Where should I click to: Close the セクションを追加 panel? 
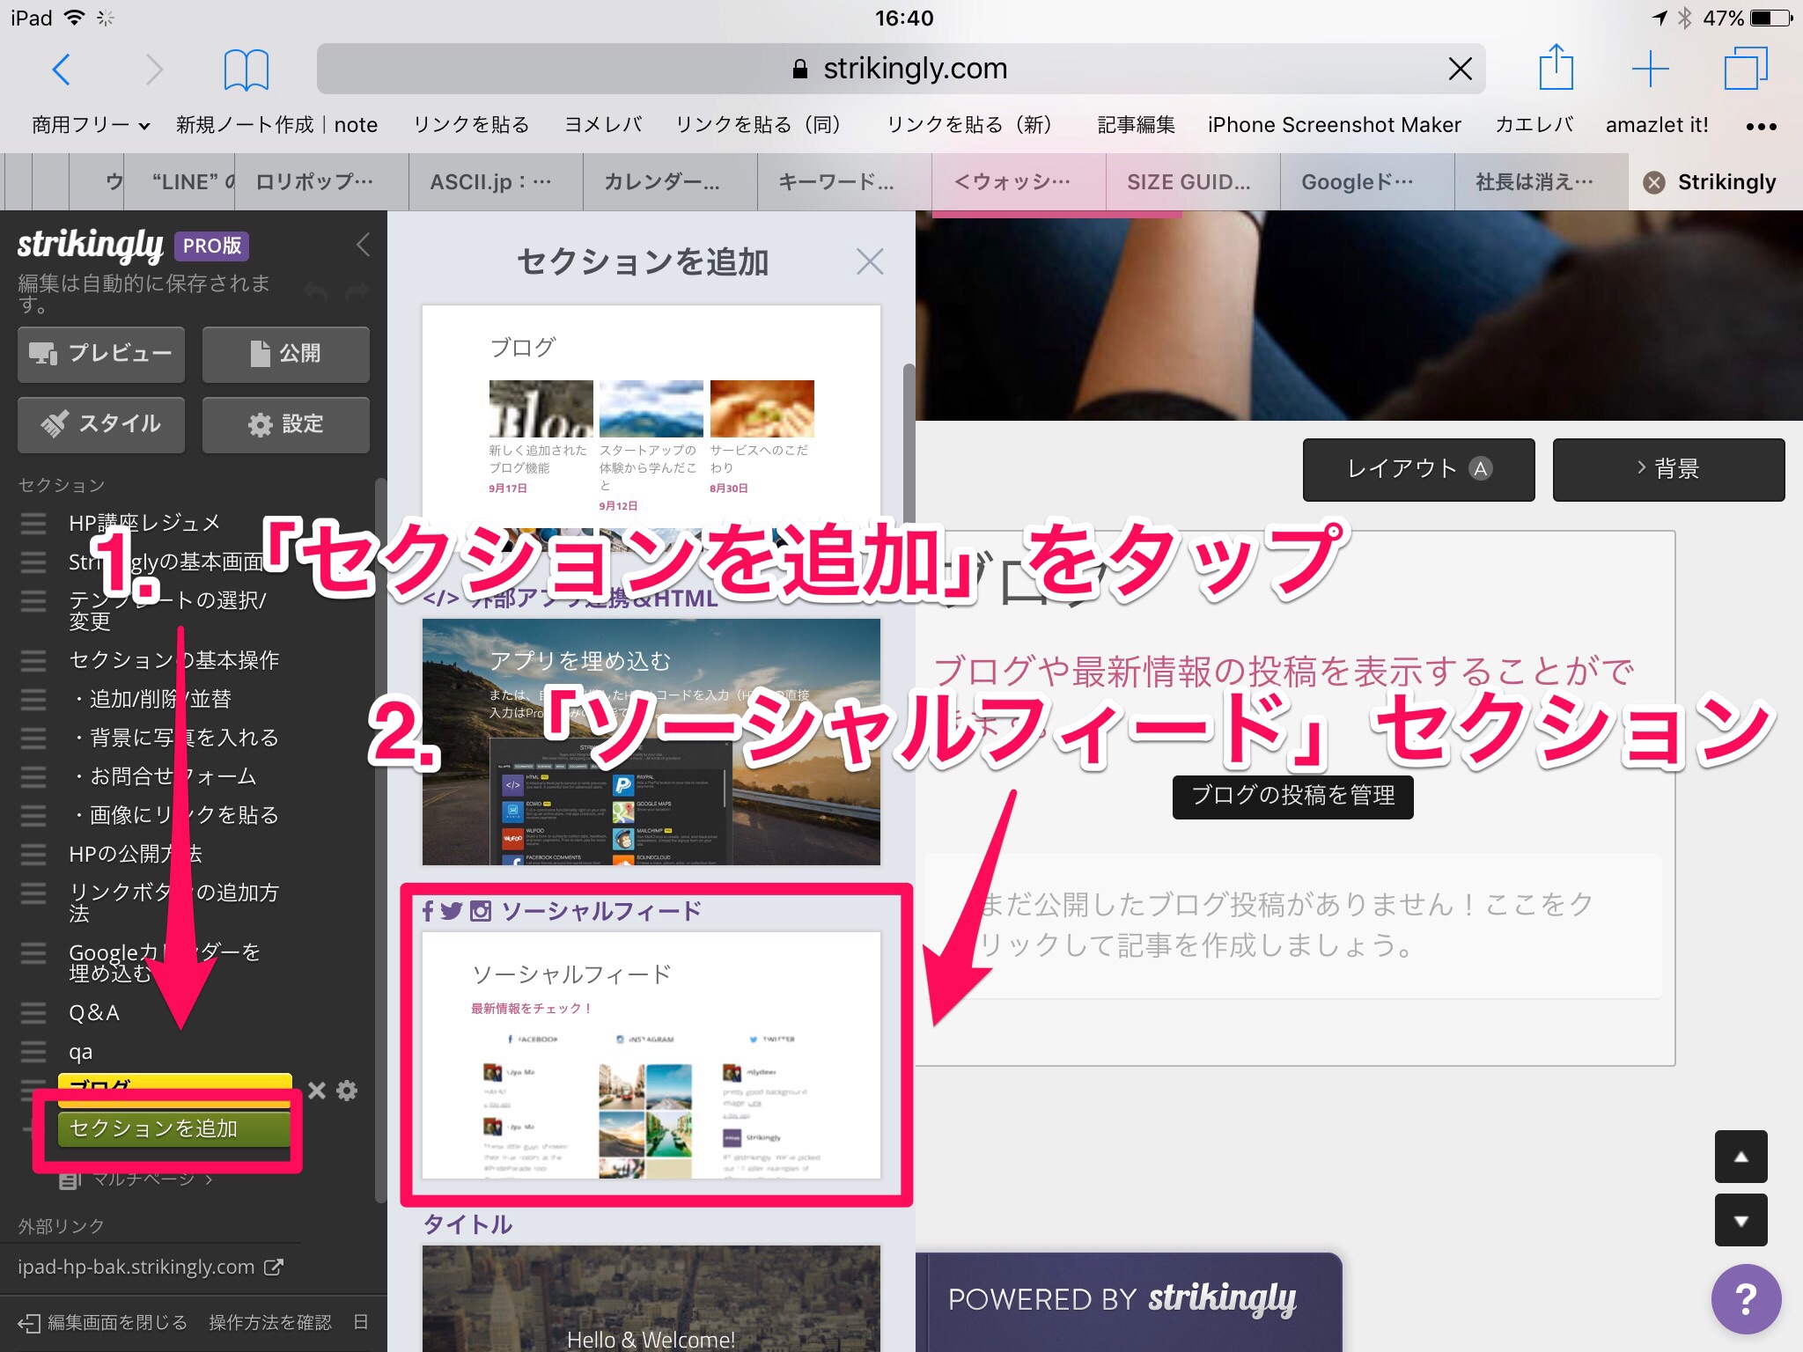(870, 261)
